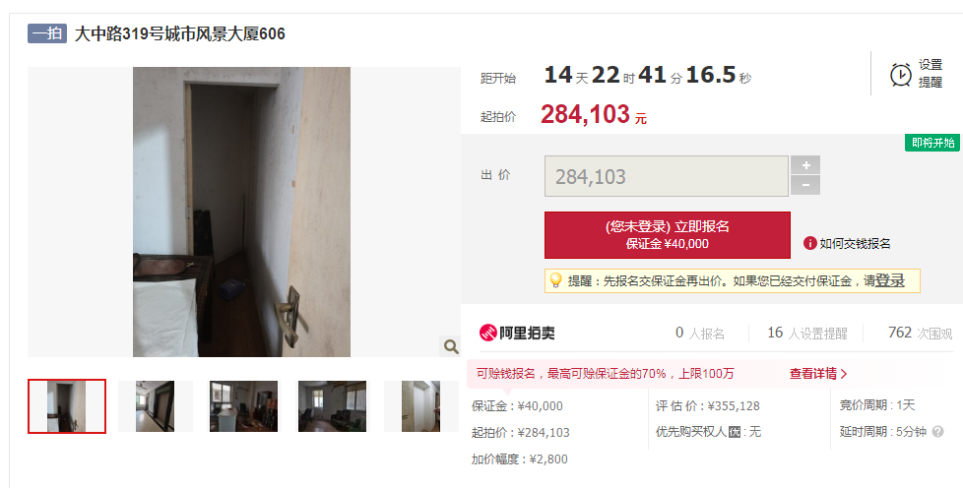Click the 设置提醒 reminder text
Viewport: 963px width, 488px height.
pyautogui.click(x=930, y=73)
